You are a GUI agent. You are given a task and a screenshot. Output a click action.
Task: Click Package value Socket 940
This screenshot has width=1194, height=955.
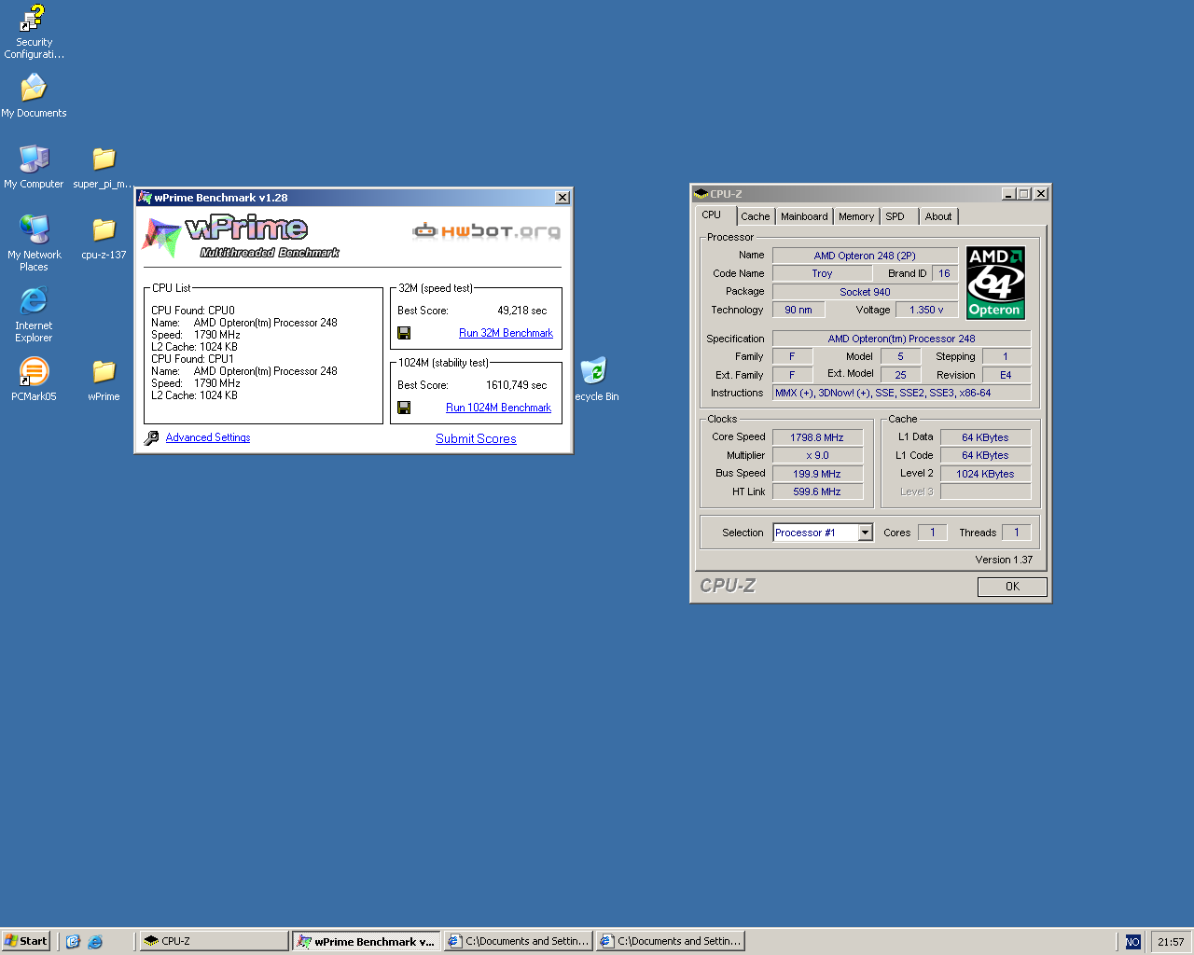click(x=865, y=292)
